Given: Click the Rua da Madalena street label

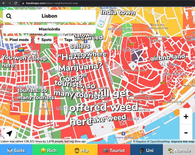Looking at the screenshot, I should [109, 73].
